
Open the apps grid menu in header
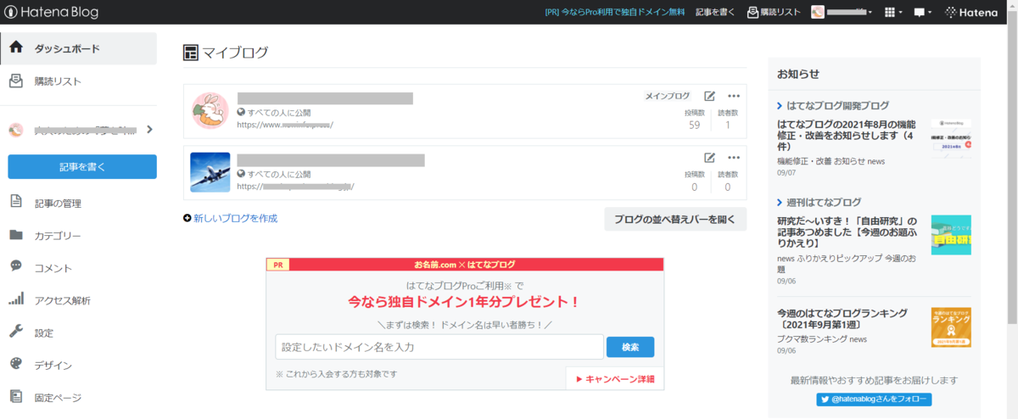click(893, 12)
